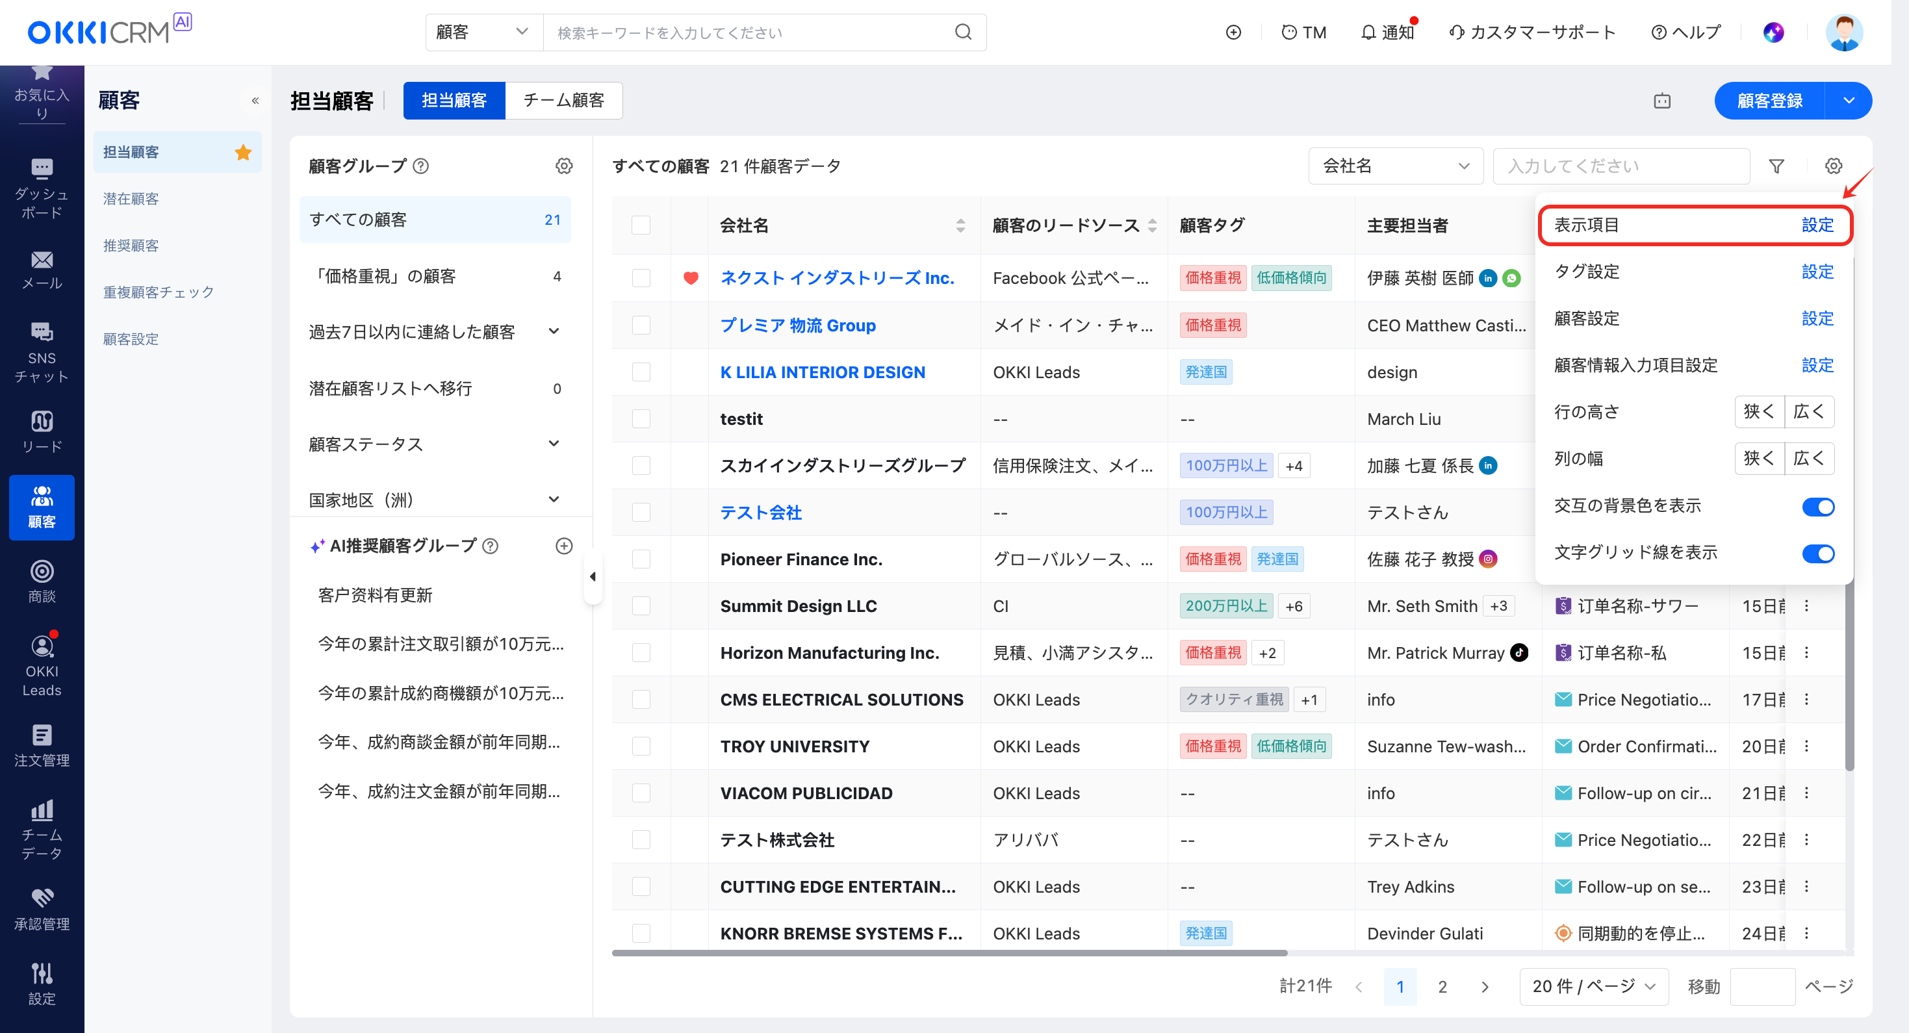Click the purple AI assistant orb icon
The width and height of the screenshot is (1909, 1033).
[1773, 32]
